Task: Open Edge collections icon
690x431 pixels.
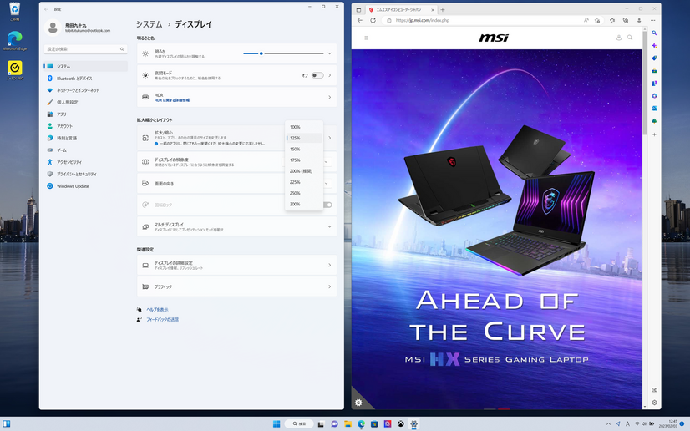Action: (626, 20)
